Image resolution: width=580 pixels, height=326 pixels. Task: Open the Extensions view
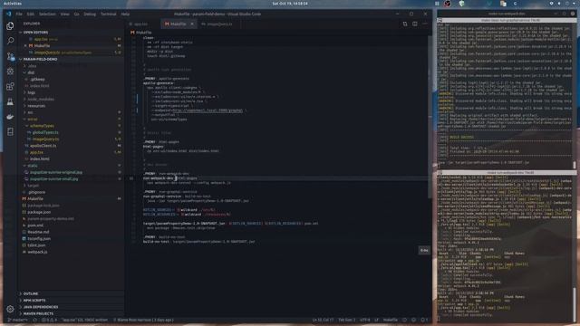pyautogui.click(x=10, y=87)
